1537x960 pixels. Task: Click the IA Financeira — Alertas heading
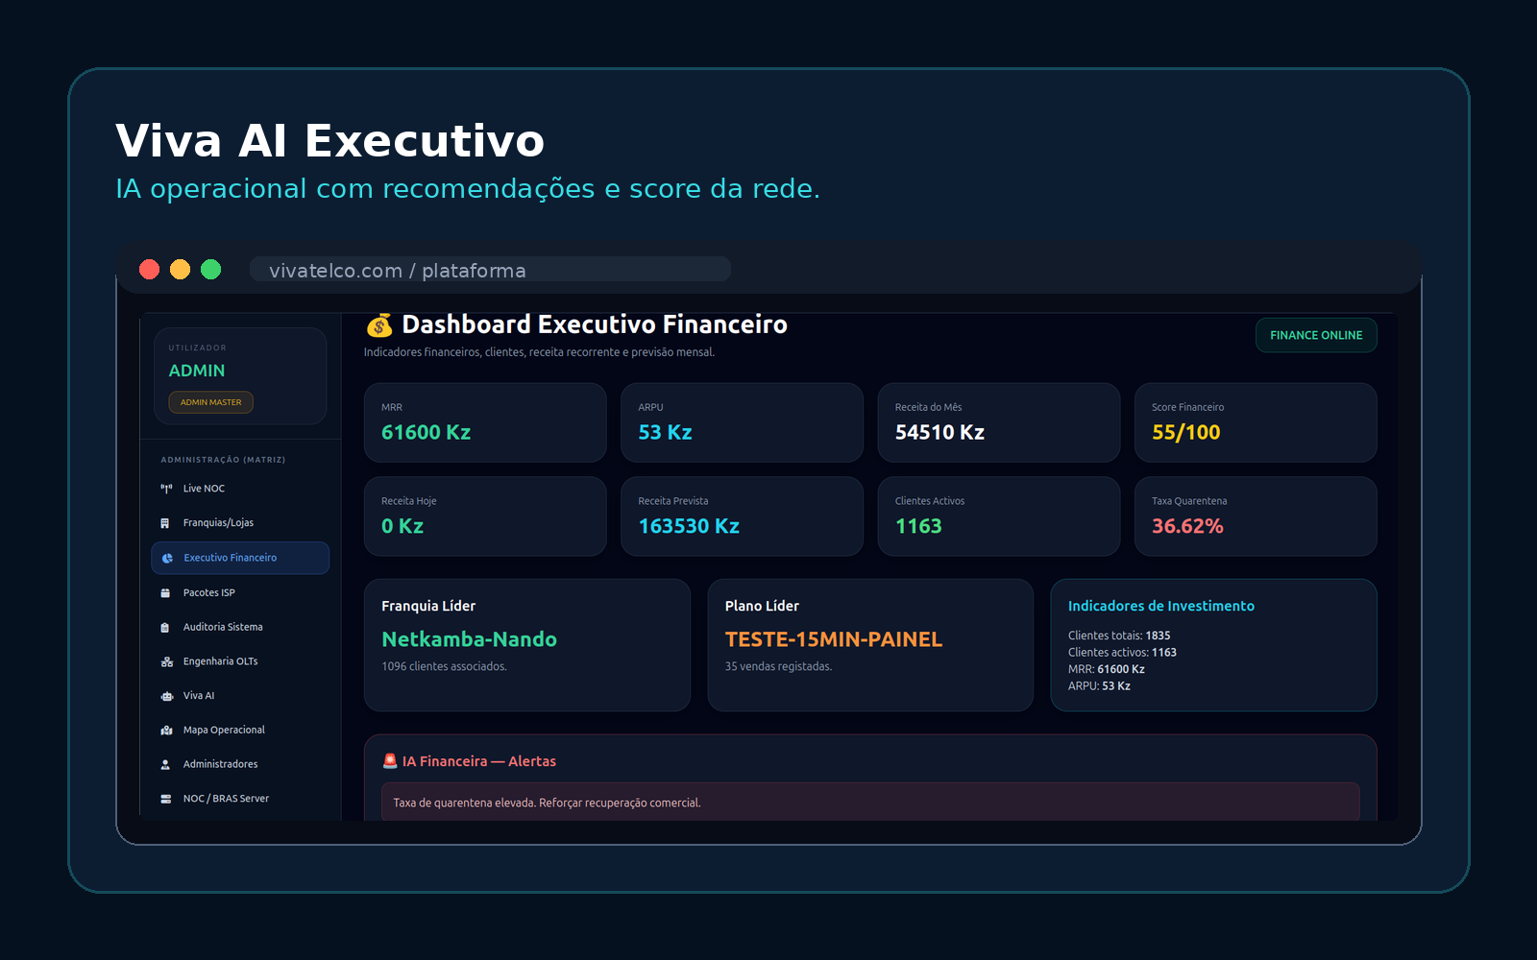[x=479, y=761]
